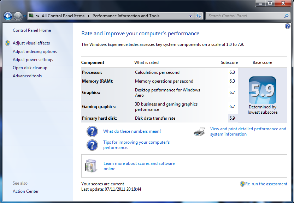Select the Memory (RAM): row label

pyautogui.click(x=98, y=81)
